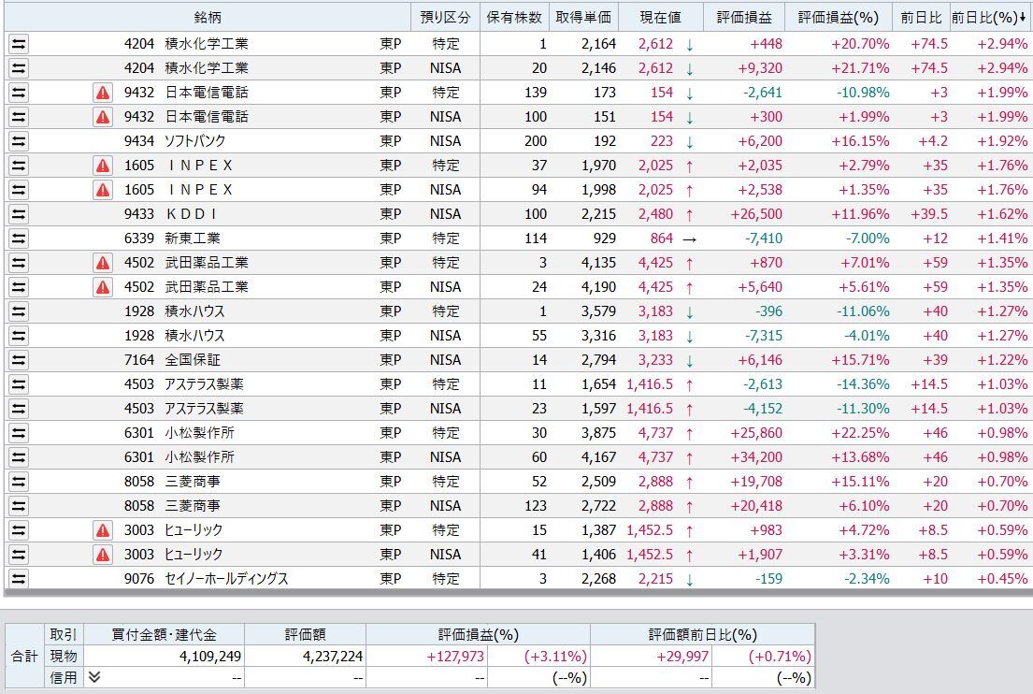1033x694 pixels.
Task: Open trade icon for 3003 ヒューリック NISA row
Action: pyautogui.click(x=19, y=555)
